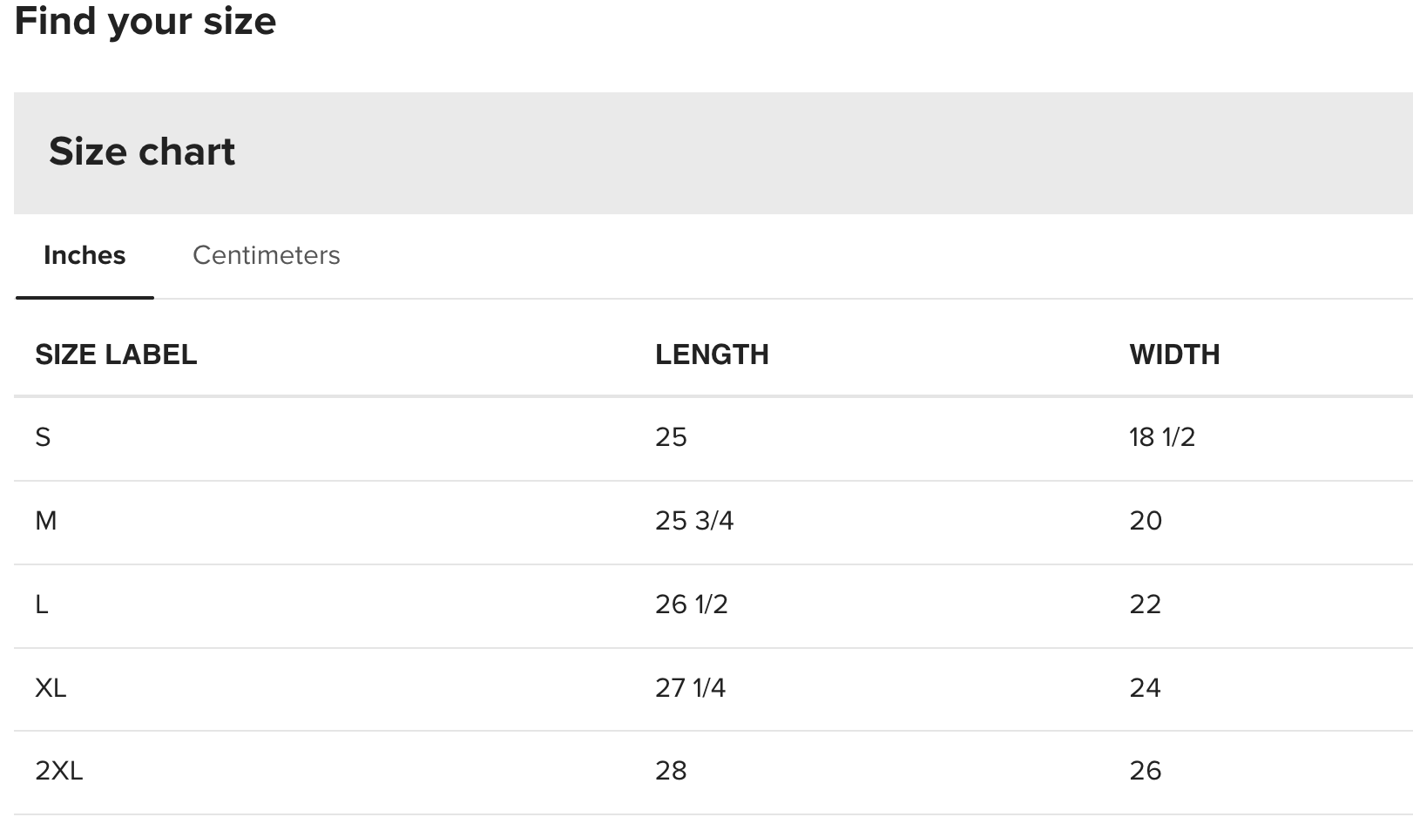Select the S size label row
Viewport: 1413px width, 817px height.
click(x=43, y=437)
